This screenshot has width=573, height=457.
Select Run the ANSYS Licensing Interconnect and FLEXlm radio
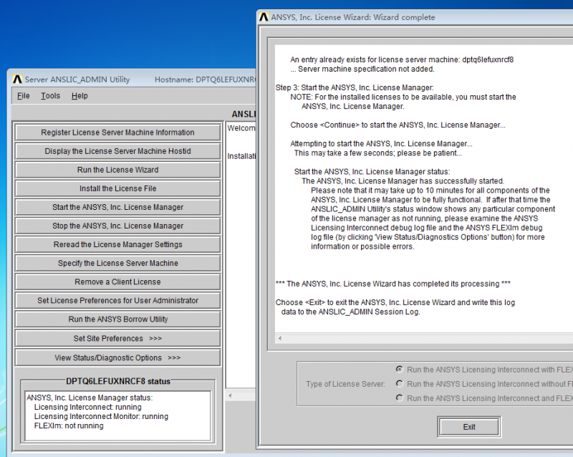pyautogui.click(x=400, y=398)
